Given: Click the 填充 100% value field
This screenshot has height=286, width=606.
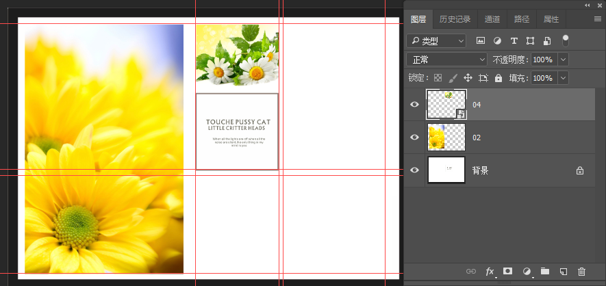Looking at the screenshot, I should click(544, 78).
